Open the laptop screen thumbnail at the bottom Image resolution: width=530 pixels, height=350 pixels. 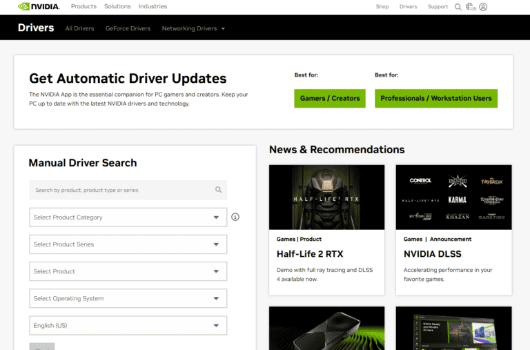pos(454,329)
